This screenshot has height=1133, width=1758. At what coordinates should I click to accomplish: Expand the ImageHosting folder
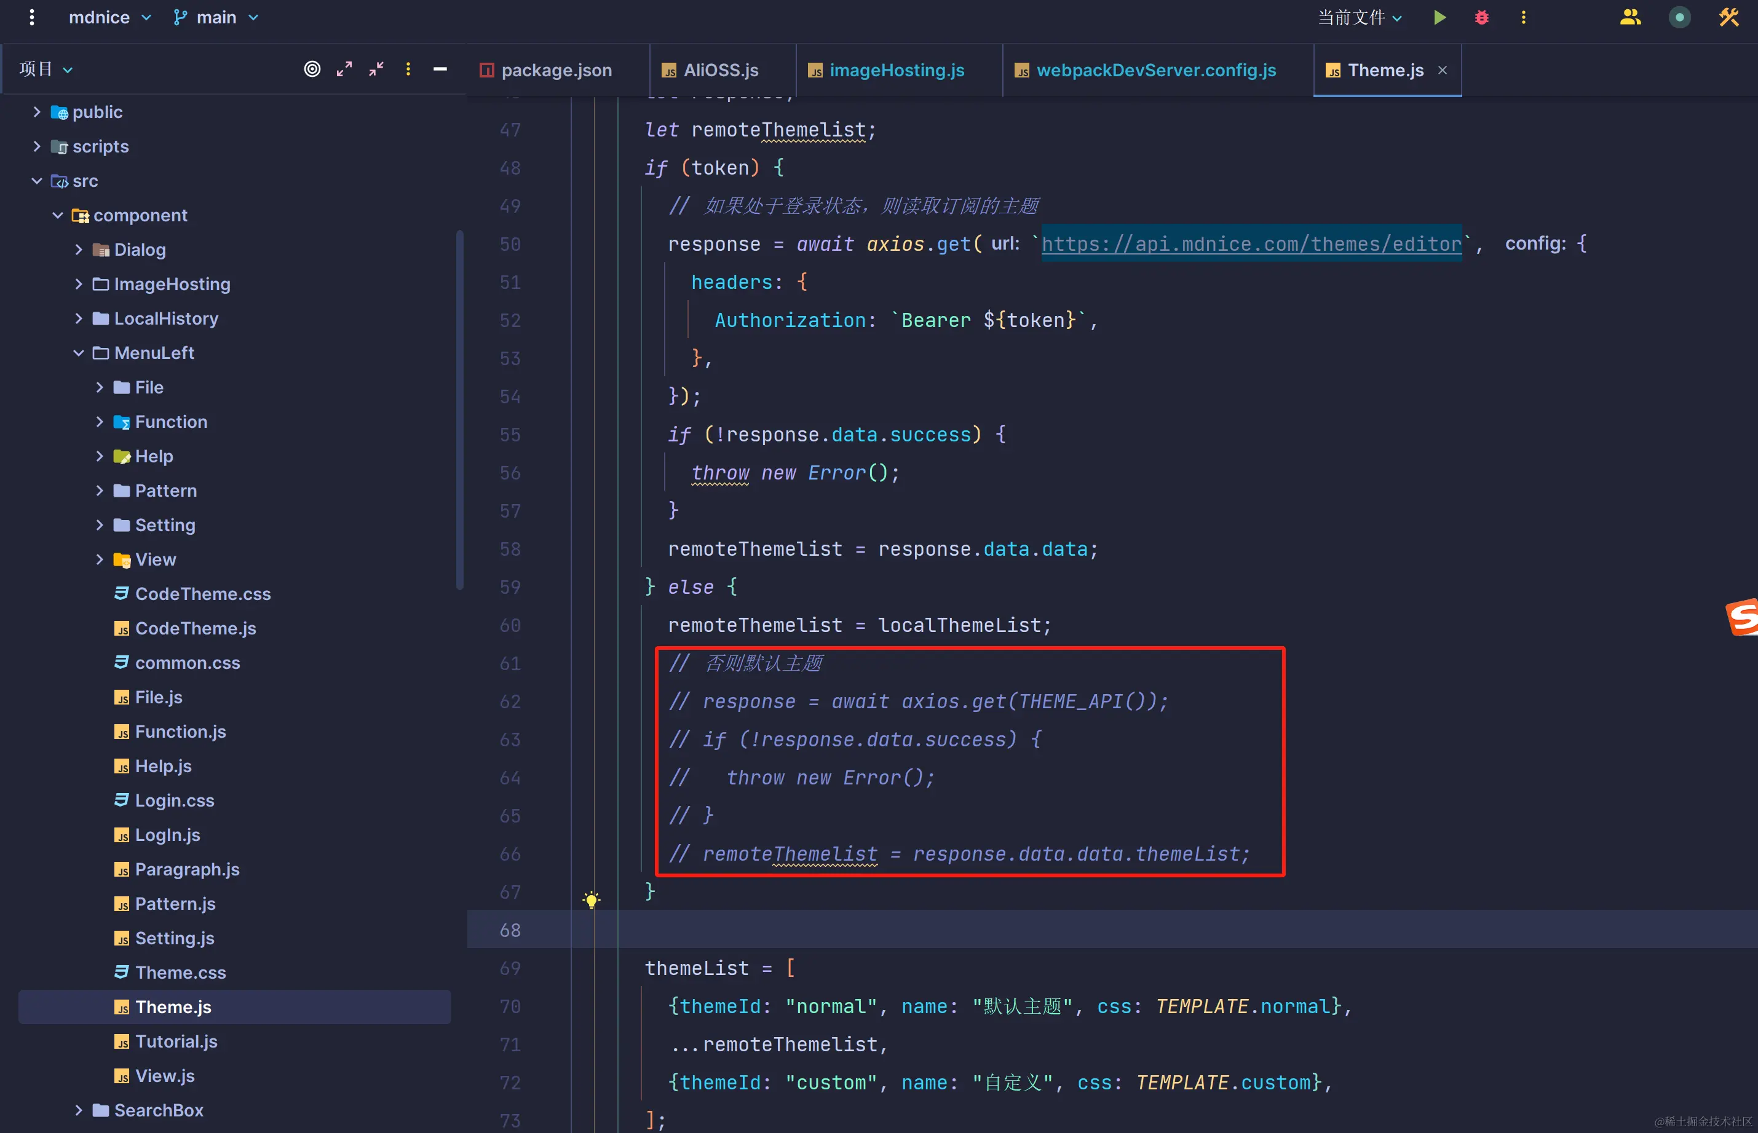[79, 284]
